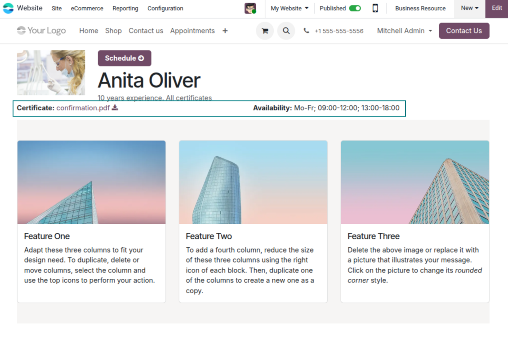This screenshot has height=358, width=508.
Task: Open the New dropdown menu
Action: 469,8
